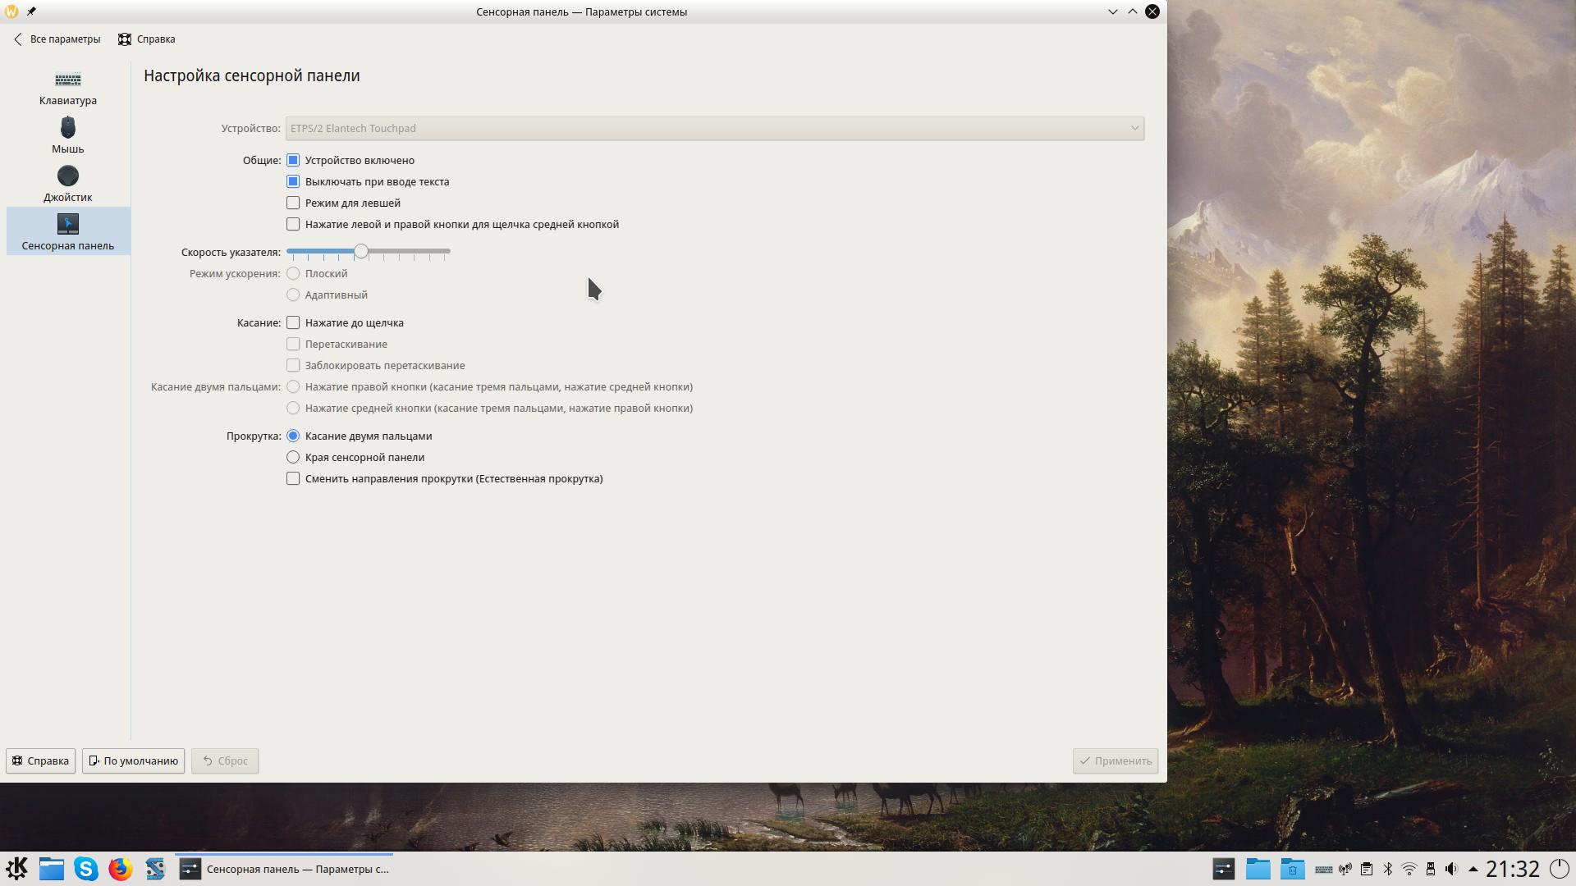
Task: Open the 'Устройство' touchpad dropdown
Action: point(714,128)
